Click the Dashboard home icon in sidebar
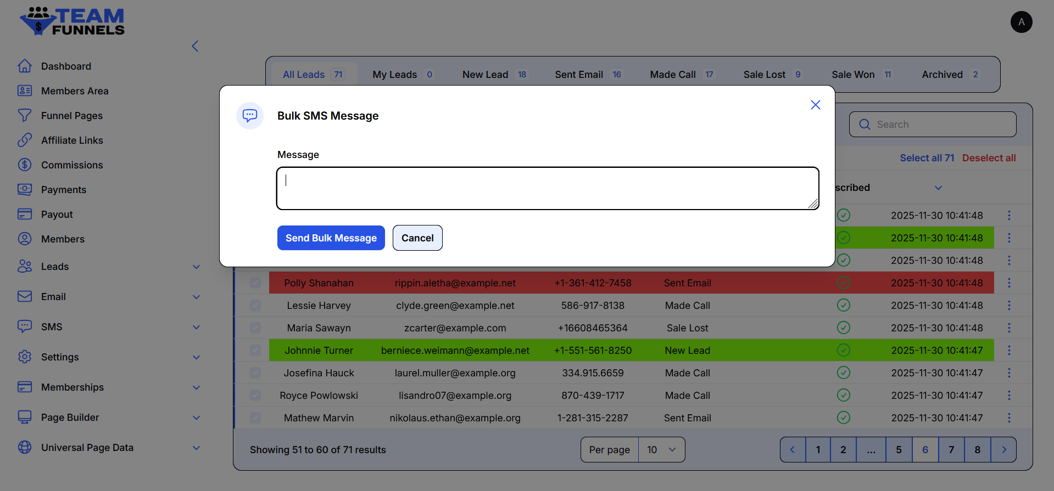The width and height of the screenshot is (1054, 491). coord(25,66)
